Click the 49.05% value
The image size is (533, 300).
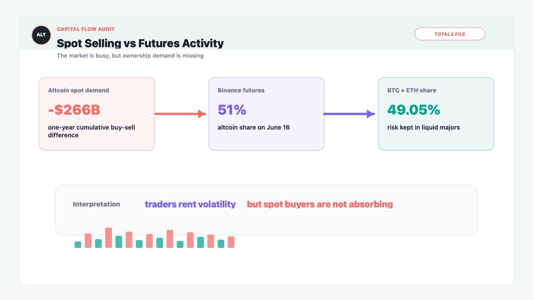(x=414, y=110)
